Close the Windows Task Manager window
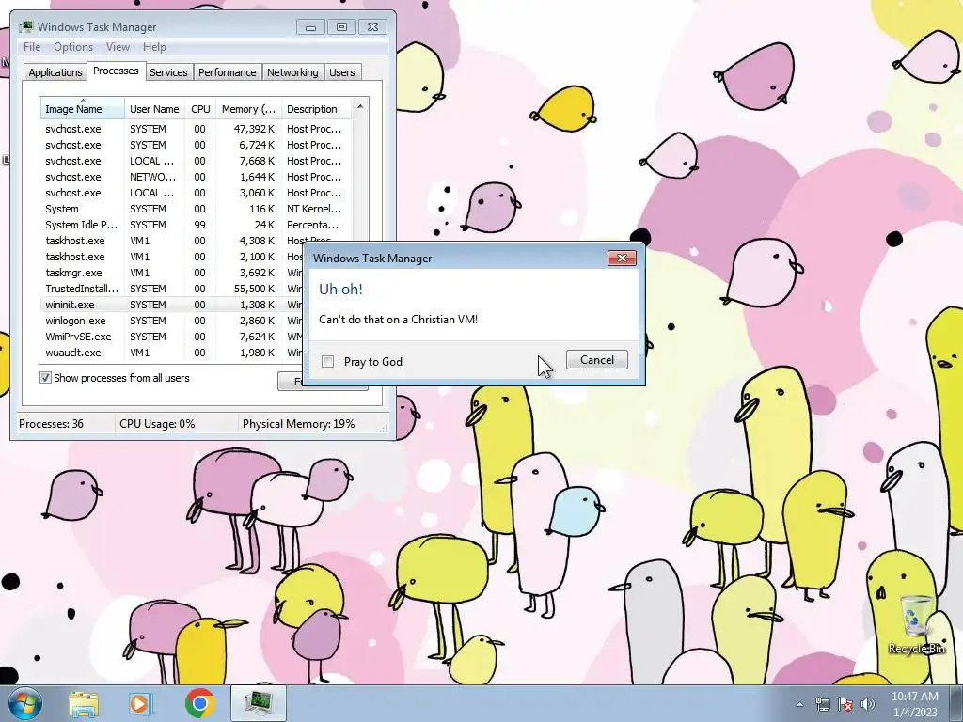Screen dimensions: 963x722 (372, 27)
